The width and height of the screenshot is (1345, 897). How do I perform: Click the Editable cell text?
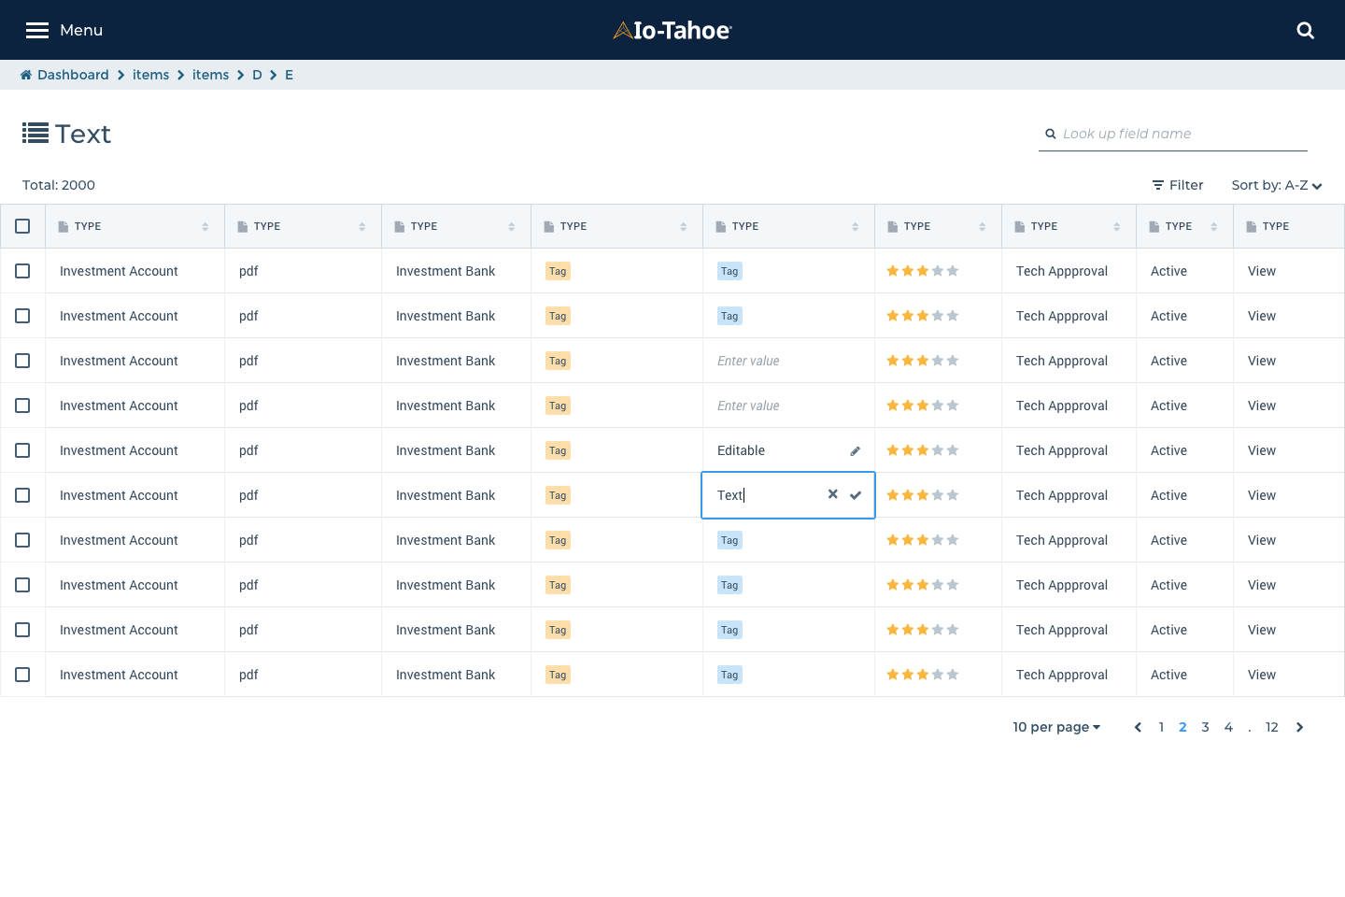(x=741, y=450)
